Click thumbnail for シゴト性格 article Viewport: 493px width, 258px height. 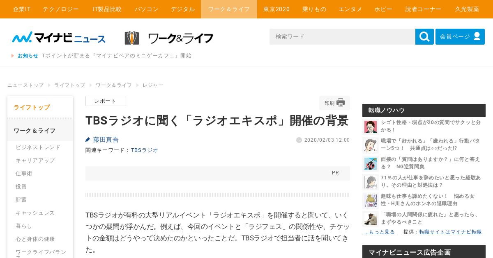371,127
